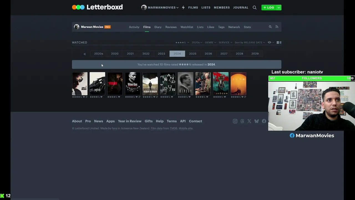This screenshot has height=200, width=355.
Task: Open the Sort by RELEASE DATE dropdown
Action: coord(250,42)
